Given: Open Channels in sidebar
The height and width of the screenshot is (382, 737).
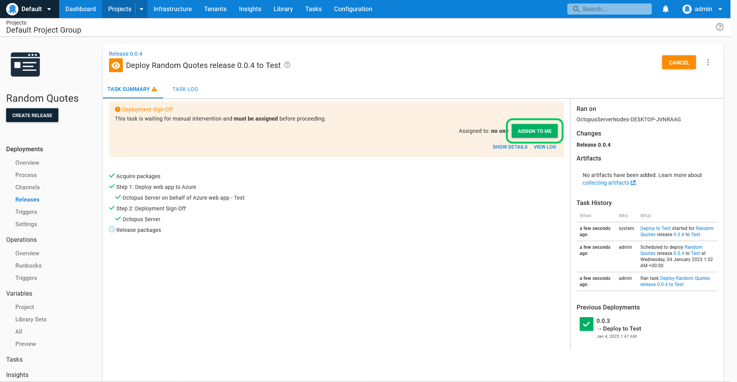Looking at the screenshot, I should [x=28, y=187].
